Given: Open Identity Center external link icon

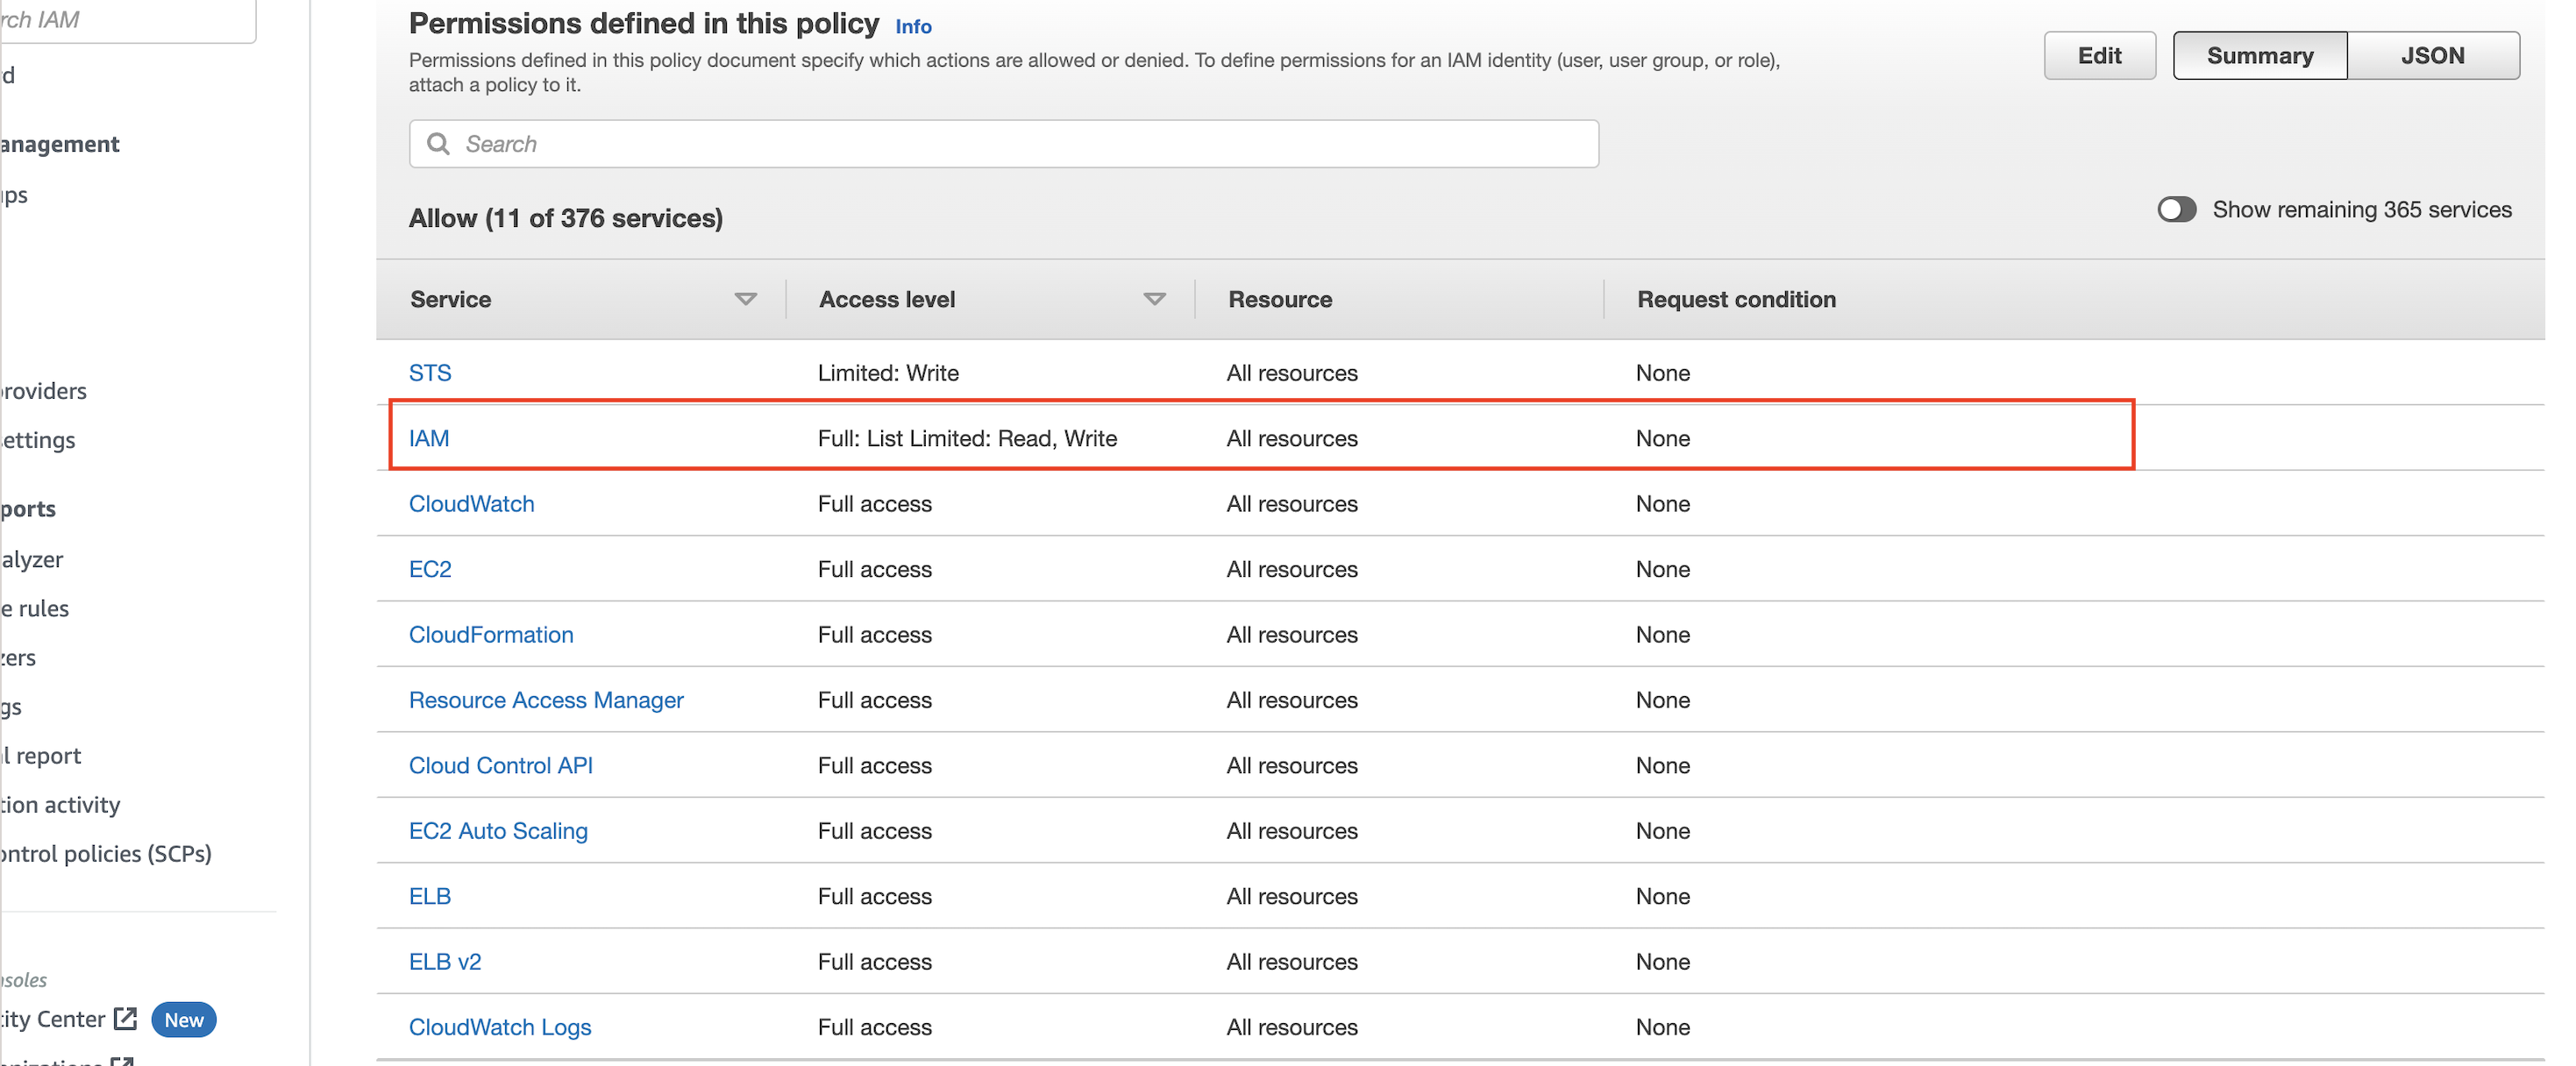Looking at the screenshot, I should coord(125,1018).
